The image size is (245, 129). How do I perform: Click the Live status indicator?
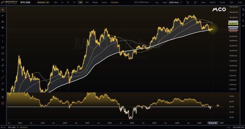point(3,127)
